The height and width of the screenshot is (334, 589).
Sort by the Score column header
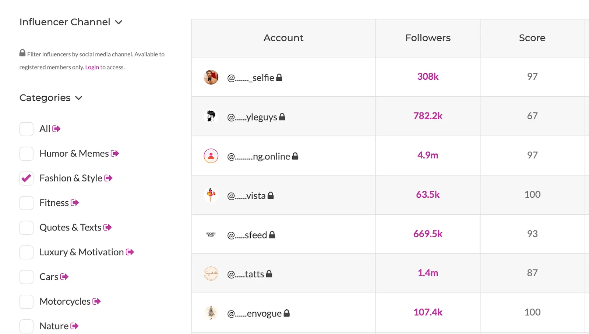point(532,38)
